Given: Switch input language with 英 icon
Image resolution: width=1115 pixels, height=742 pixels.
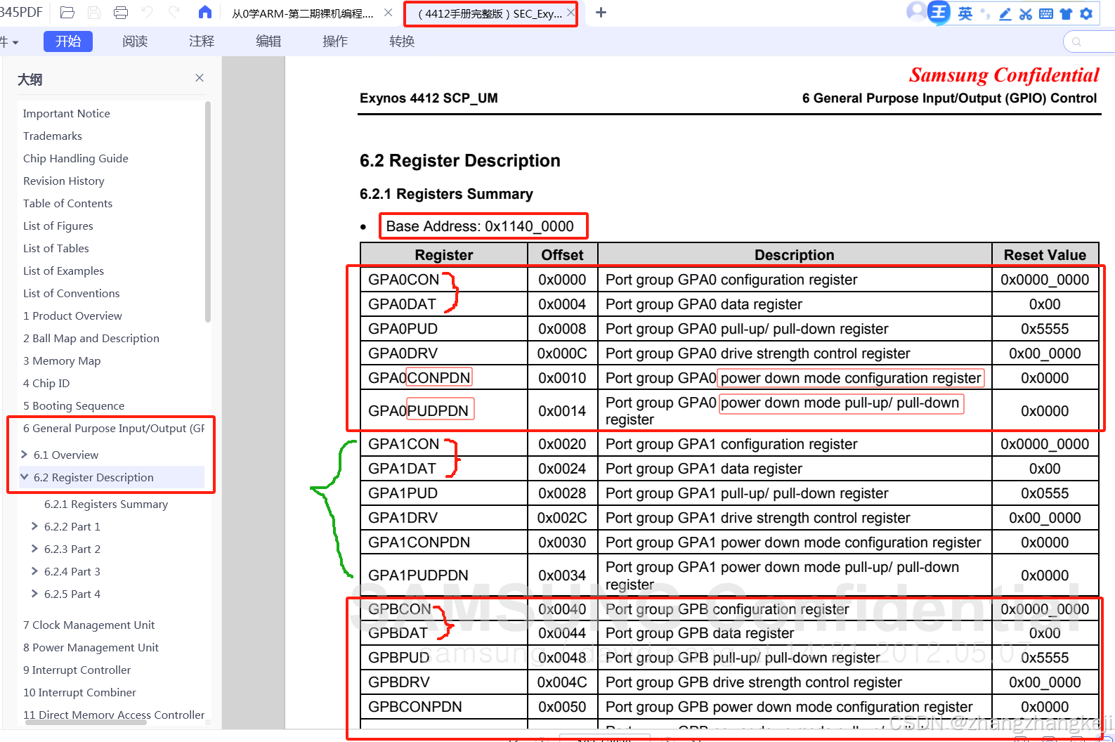Looking at the screenshot, I should pyautogui.click(x=965, y=13).
